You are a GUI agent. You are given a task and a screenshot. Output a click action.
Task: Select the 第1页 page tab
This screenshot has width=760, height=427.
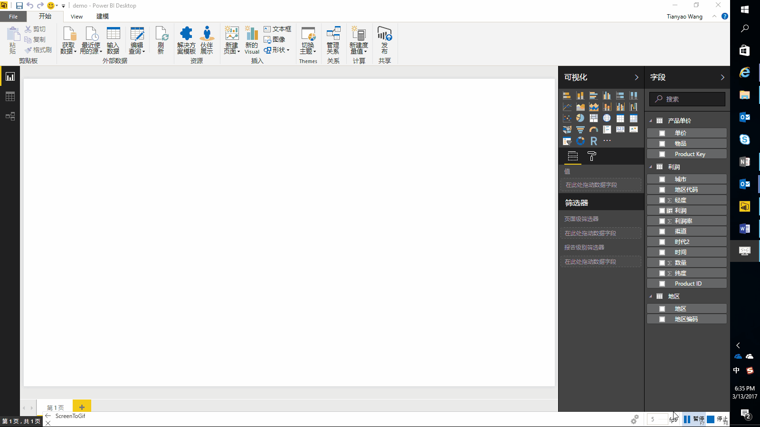[56, 408]
